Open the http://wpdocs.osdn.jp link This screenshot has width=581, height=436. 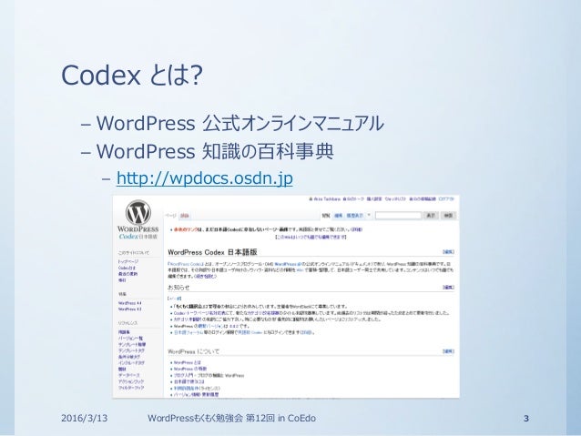[x=205, y=178]
